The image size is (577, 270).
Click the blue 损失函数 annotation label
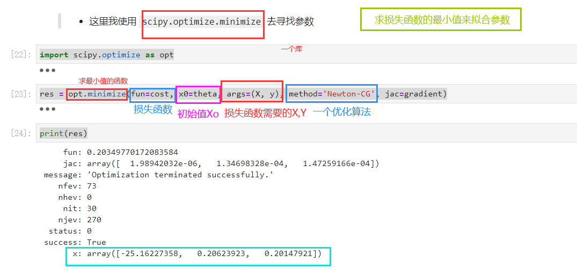(153, 110)
